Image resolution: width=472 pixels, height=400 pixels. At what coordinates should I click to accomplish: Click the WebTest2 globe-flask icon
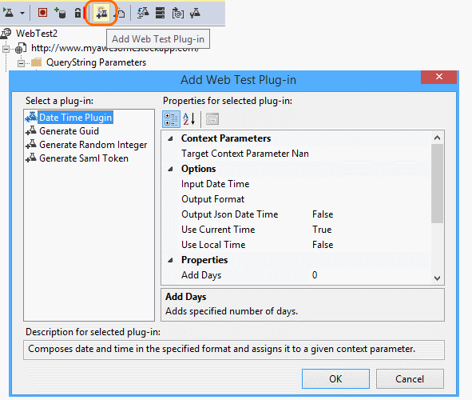coord(6,34)
